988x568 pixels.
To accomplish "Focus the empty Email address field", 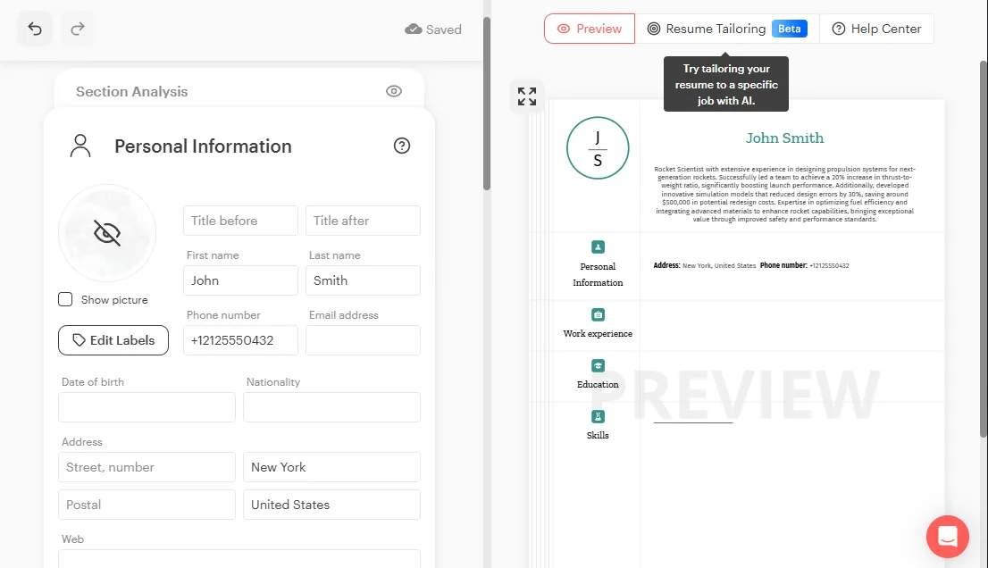I will coord(363,340).
